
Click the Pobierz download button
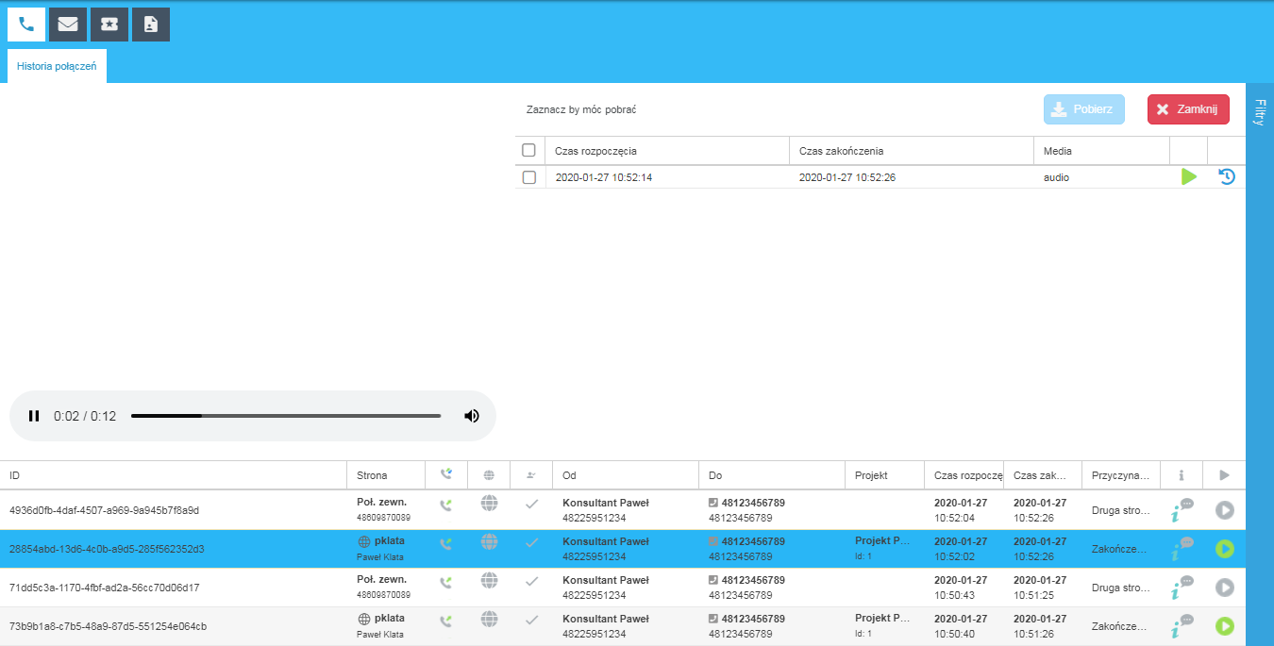click(x=1084, y=109)
